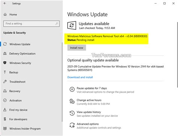
Task: Open Change active hours option
Action: point(89,100)
